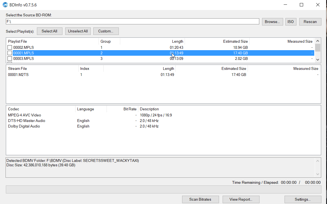Select the MPEG-4 AVC Video codec row
Image resolution: width=327 pixels, height=204 pixels.
163,115
